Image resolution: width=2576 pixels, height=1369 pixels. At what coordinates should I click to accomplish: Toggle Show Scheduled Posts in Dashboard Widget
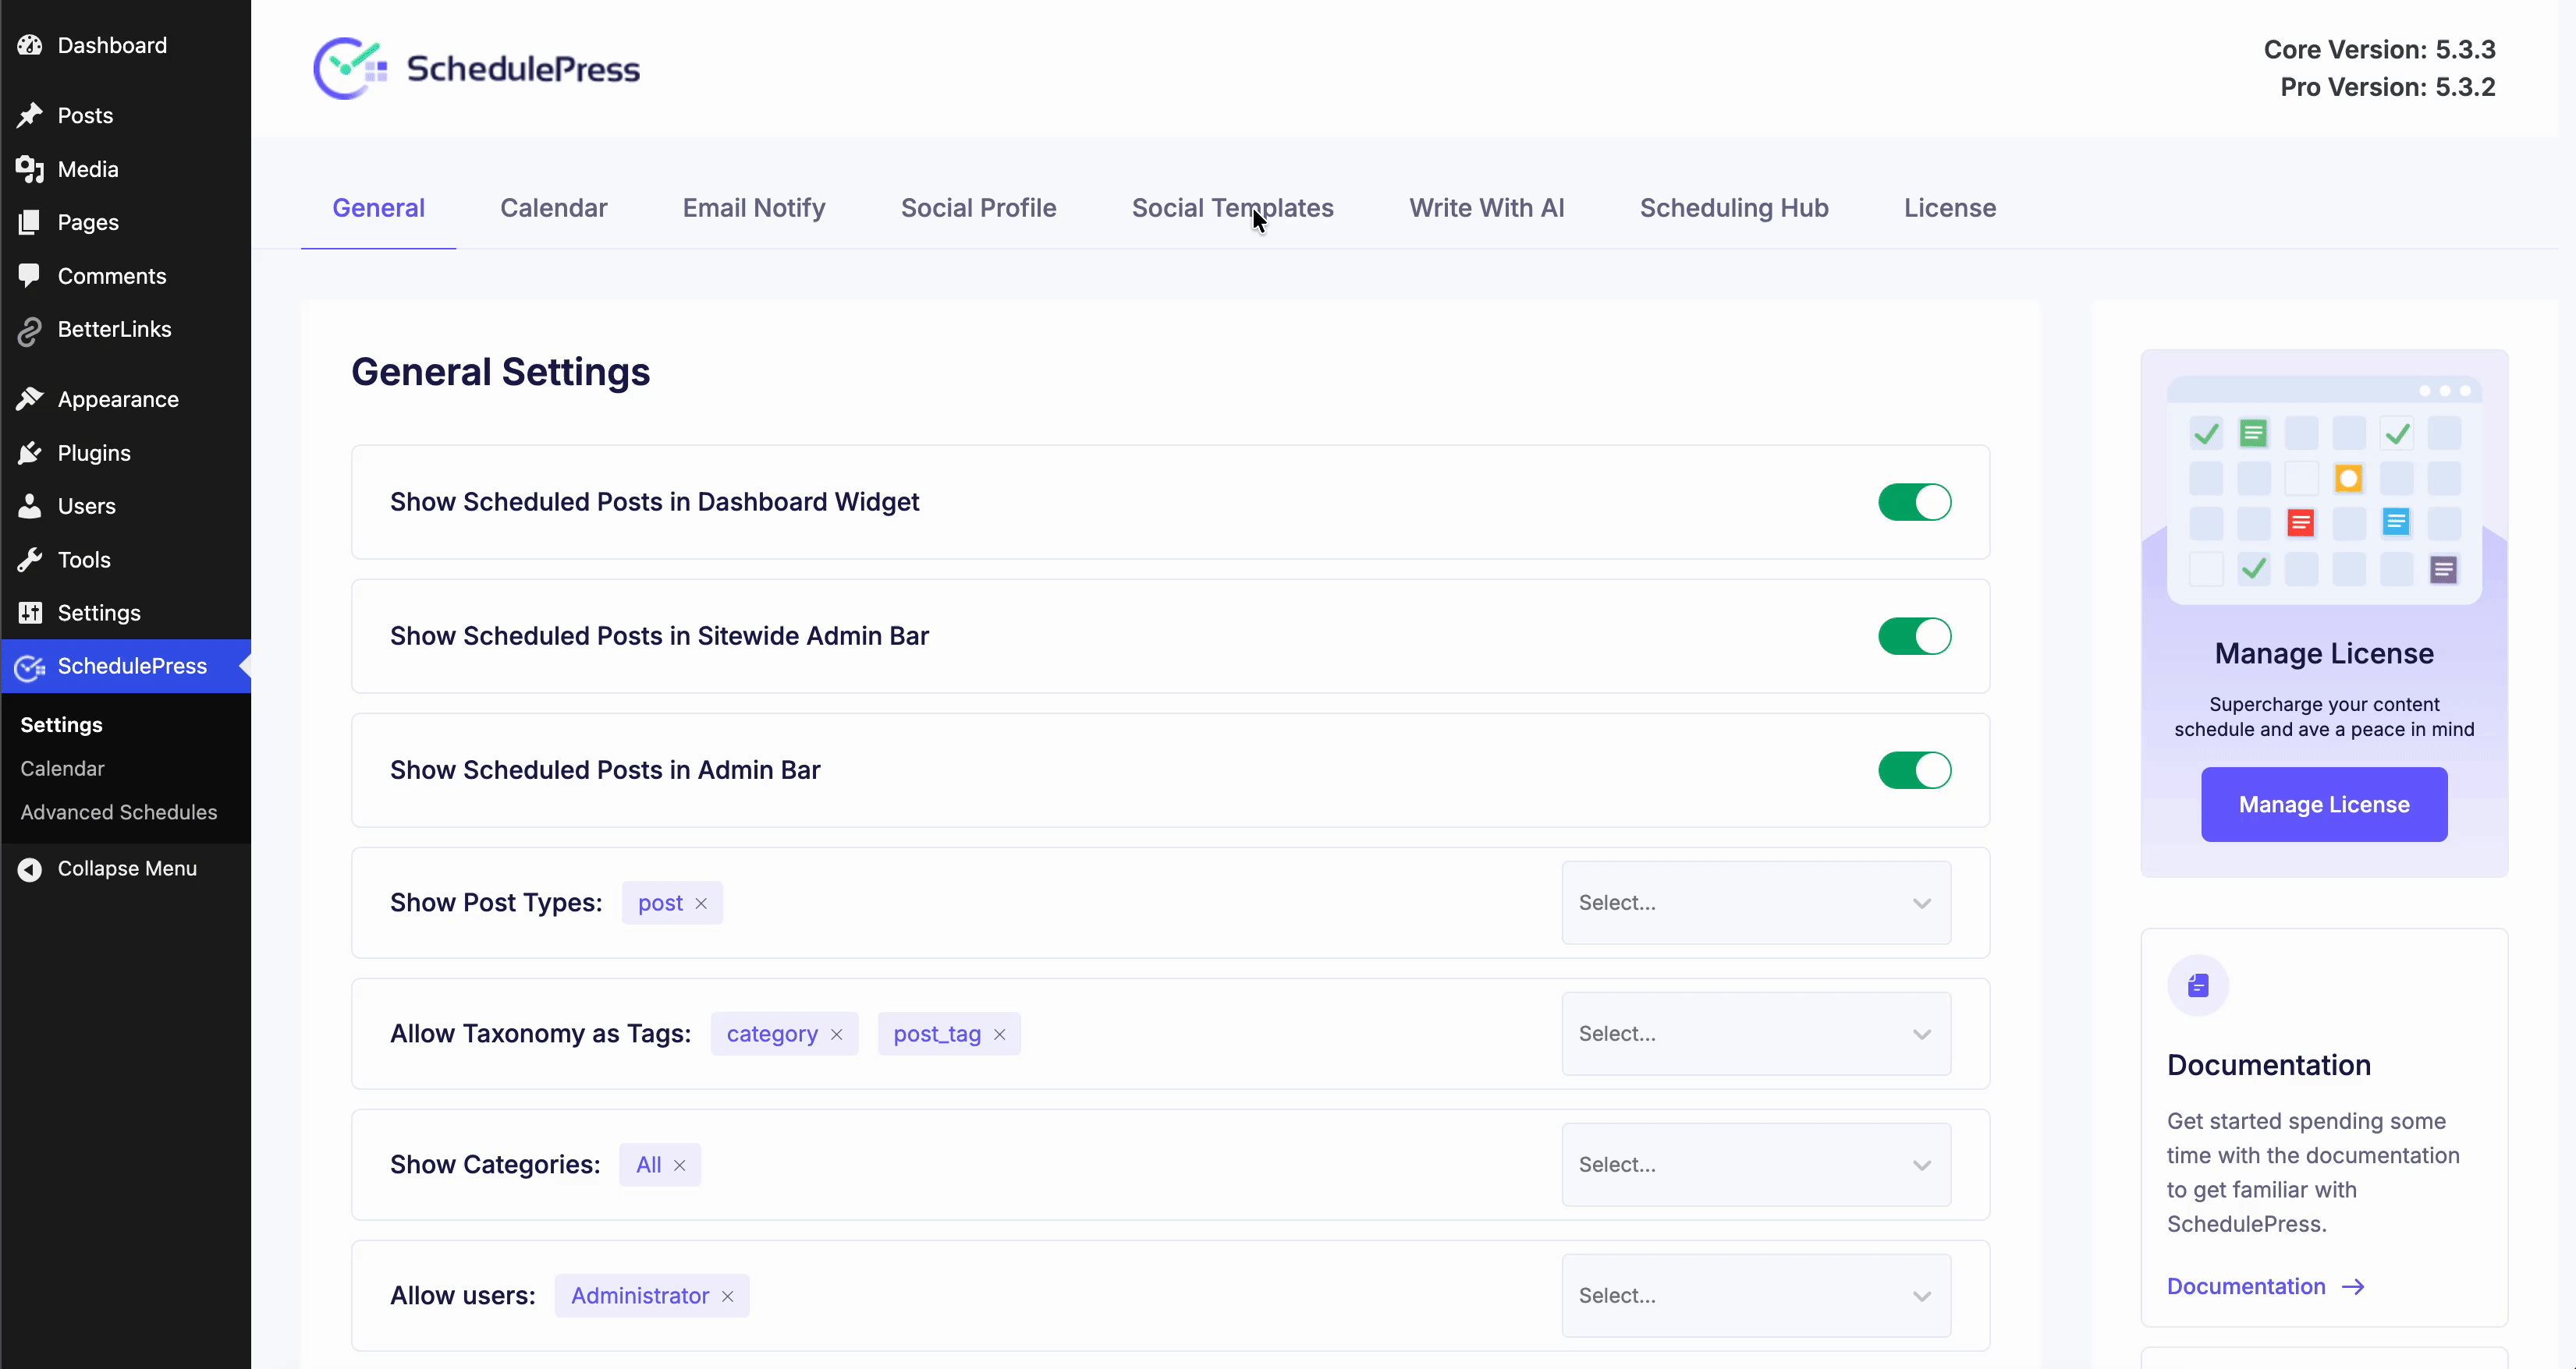coord(1914,501)
